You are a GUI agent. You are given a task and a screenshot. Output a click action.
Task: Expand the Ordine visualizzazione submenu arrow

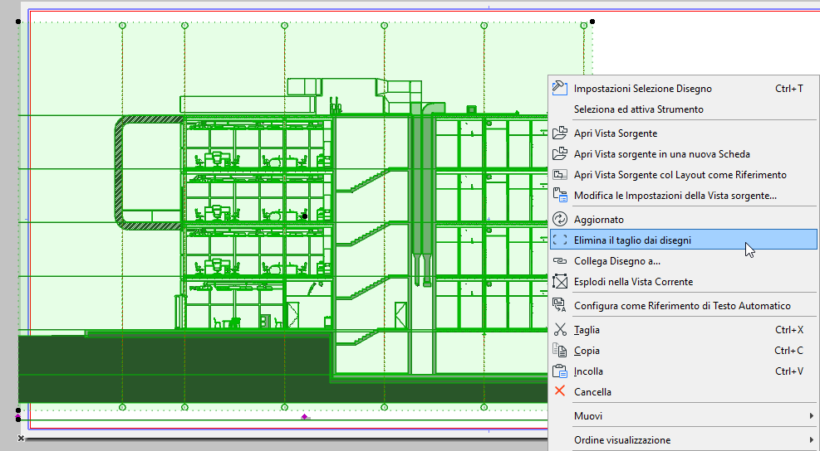(x=811, y=440)
